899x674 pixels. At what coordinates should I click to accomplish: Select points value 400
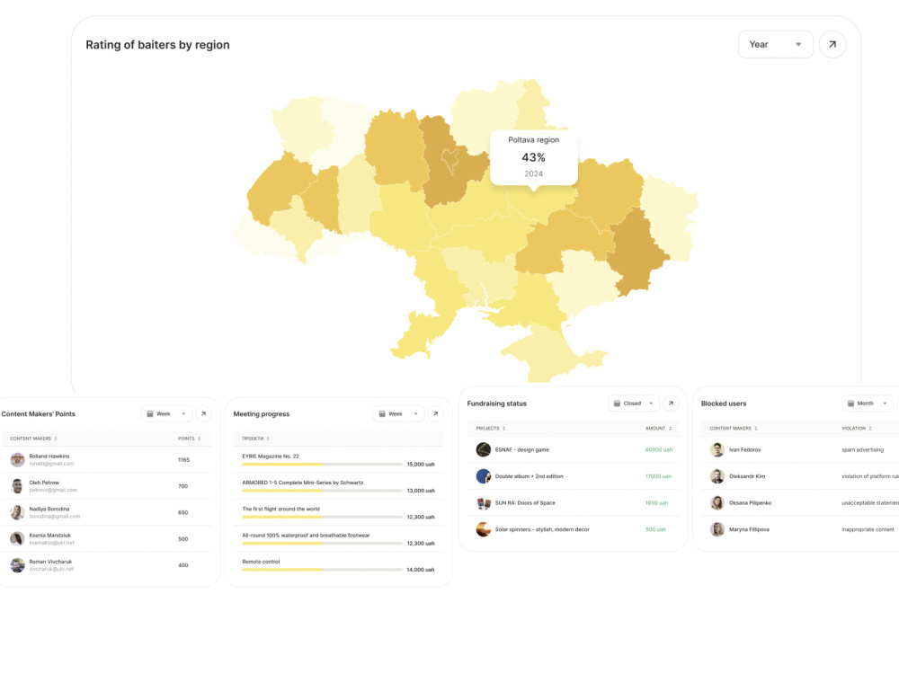pos(182,565)
